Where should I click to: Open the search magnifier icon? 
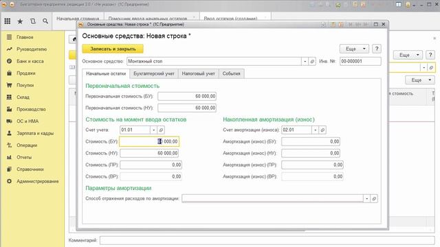click(x=45, y=21)
